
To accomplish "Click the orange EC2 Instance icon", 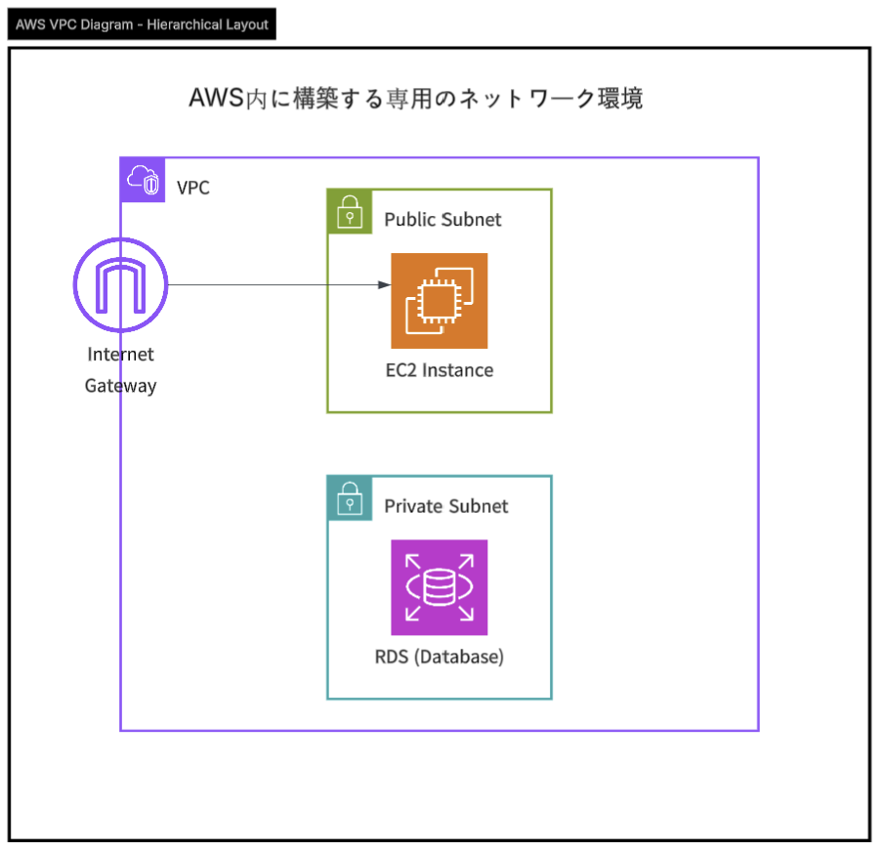I will pos(439,301).
